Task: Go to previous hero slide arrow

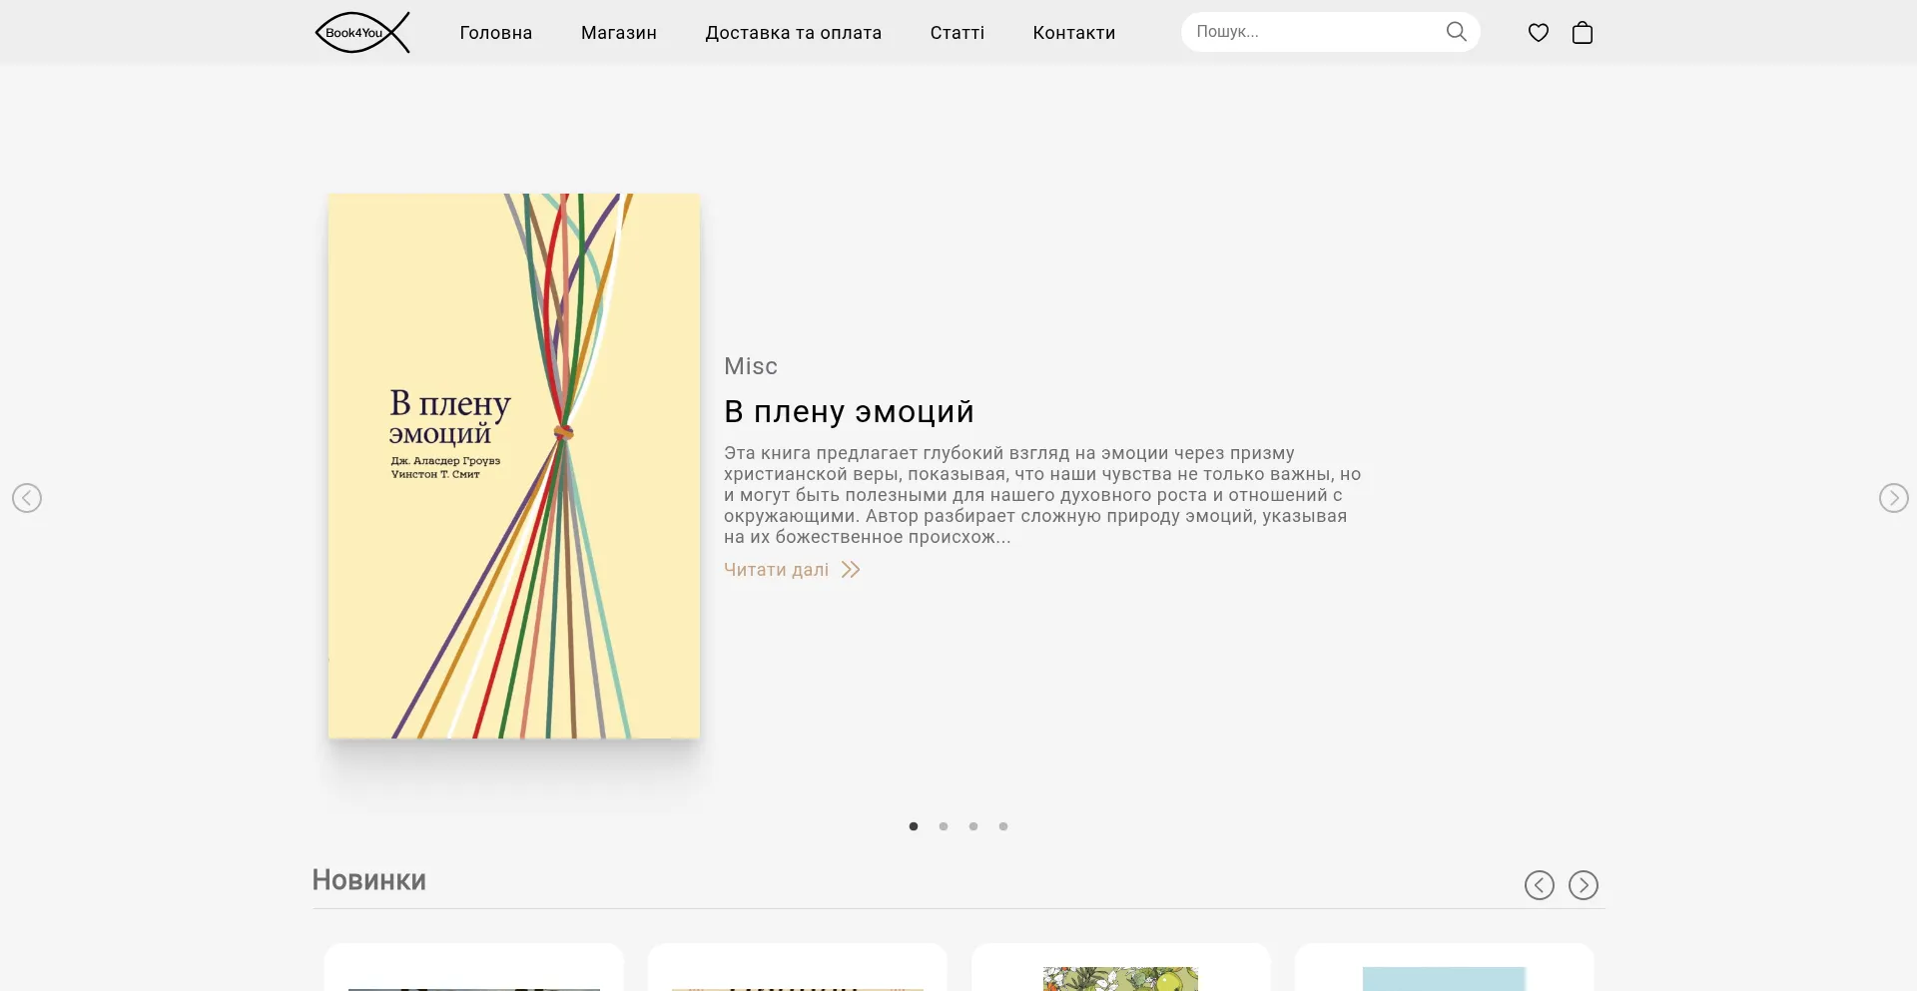Action: [27, 498]
